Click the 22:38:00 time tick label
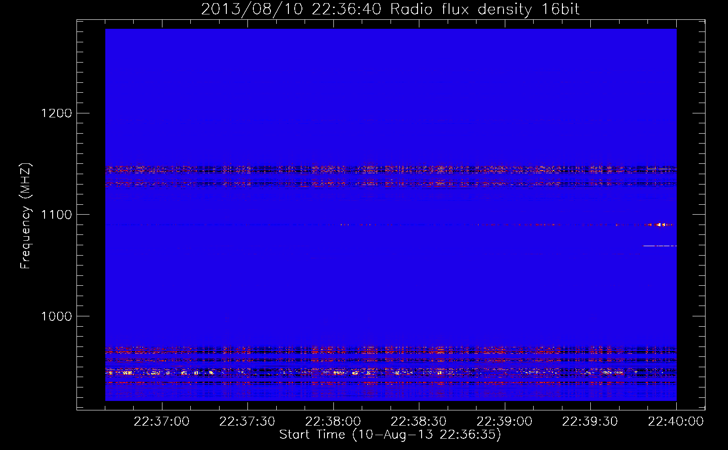The image size is (728, 450). (x=333, y=422)
